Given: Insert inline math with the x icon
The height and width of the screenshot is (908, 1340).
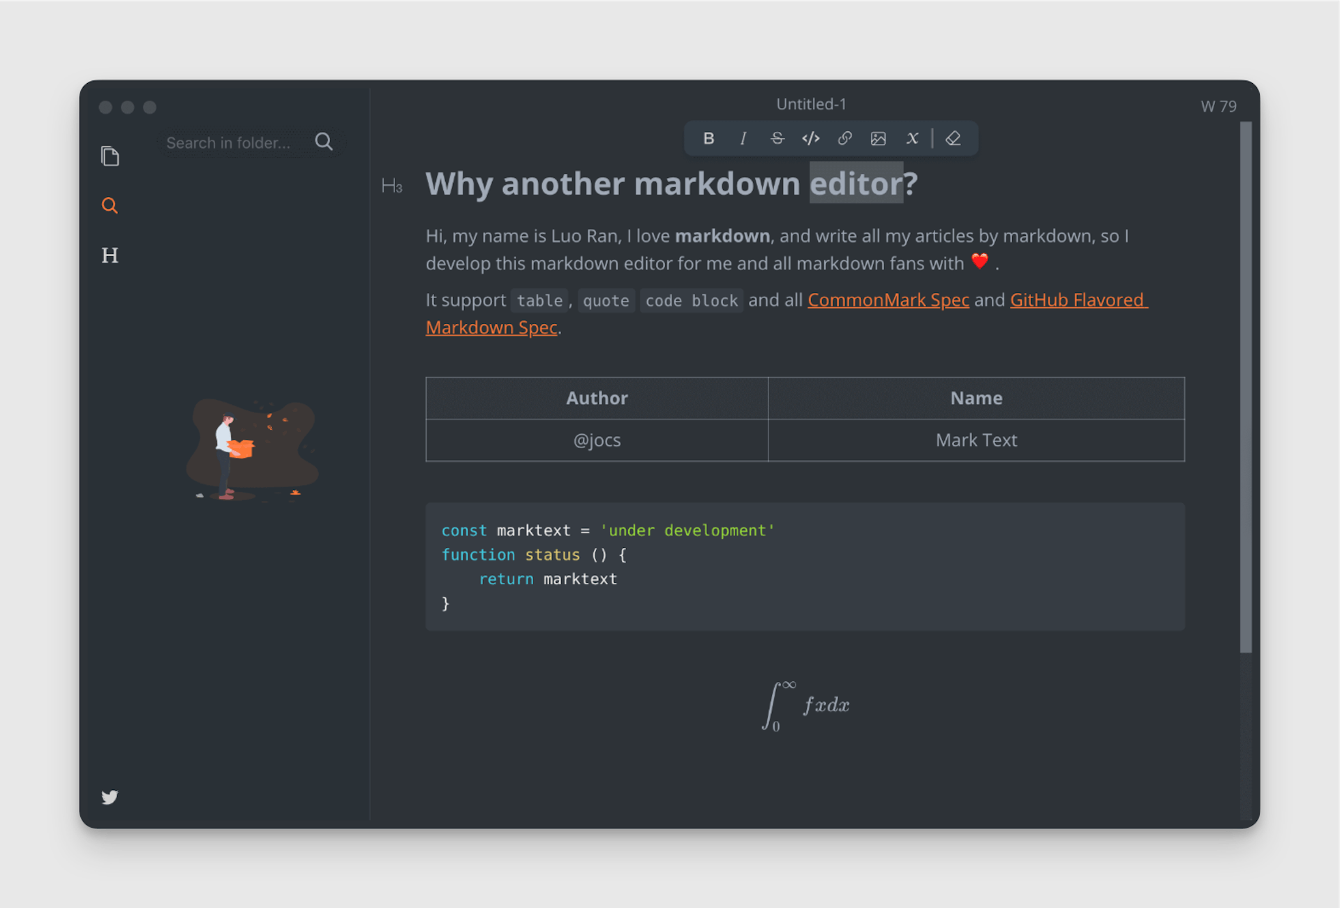Looking at the screenshot, I should [x=912, y=138].
